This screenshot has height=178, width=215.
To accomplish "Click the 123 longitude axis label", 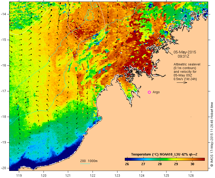I will pyautogui.click(x=117, y=176).
